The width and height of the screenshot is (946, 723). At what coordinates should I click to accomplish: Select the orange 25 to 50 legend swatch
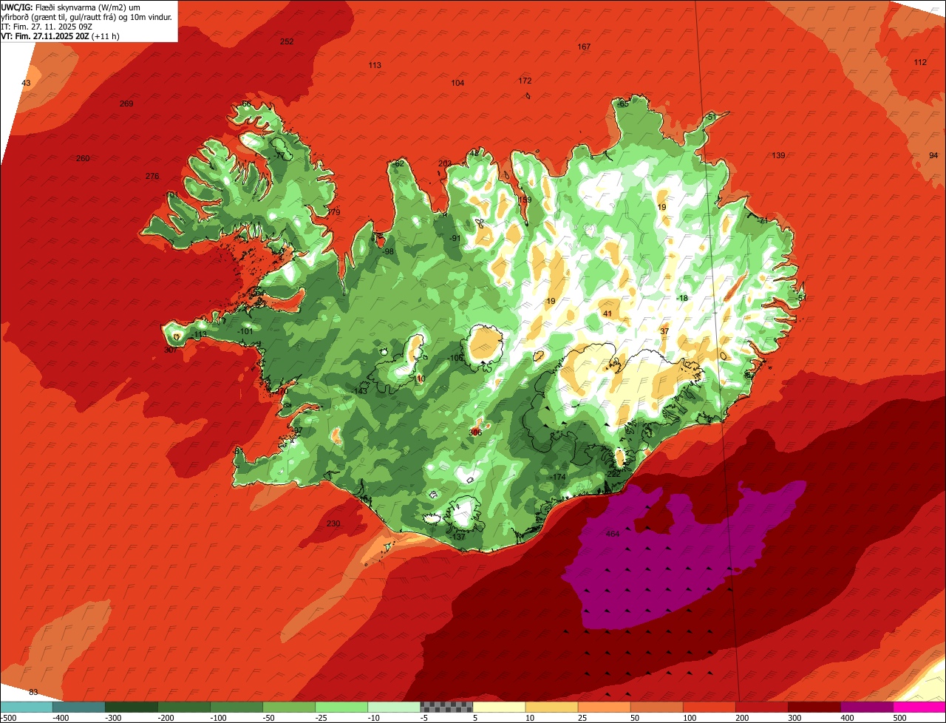(x=604, y=707)
